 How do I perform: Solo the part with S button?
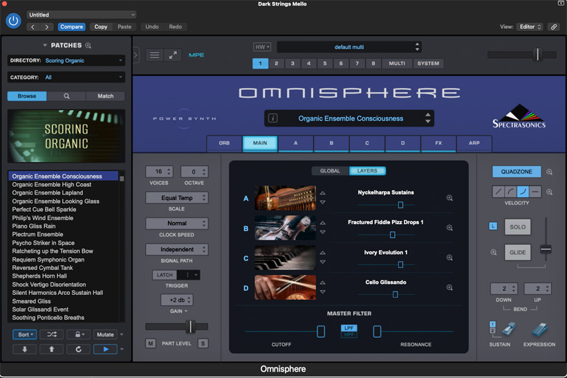click(203, 343)
